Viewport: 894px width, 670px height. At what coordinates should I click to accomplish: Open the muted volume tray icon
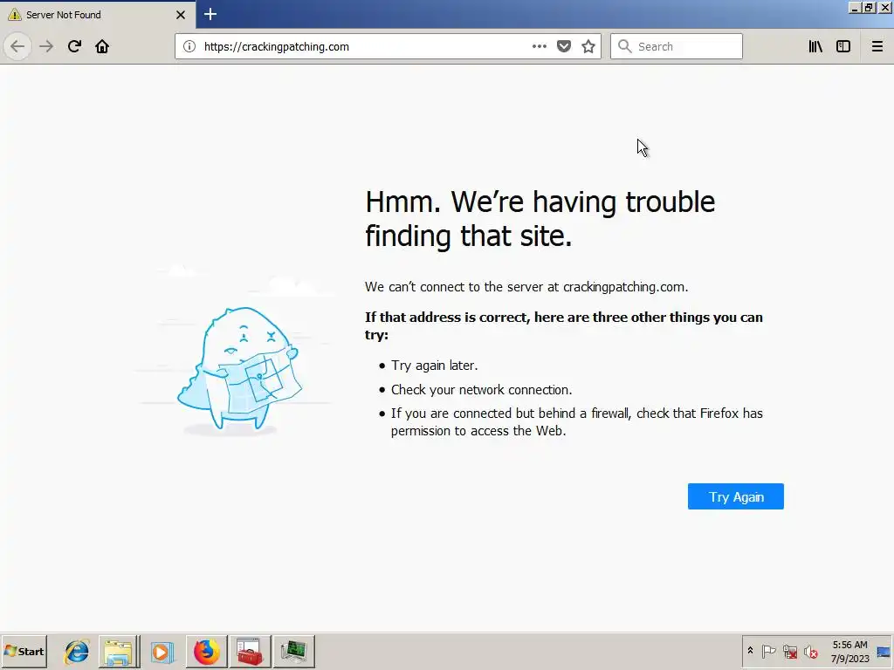pos(810,651)
